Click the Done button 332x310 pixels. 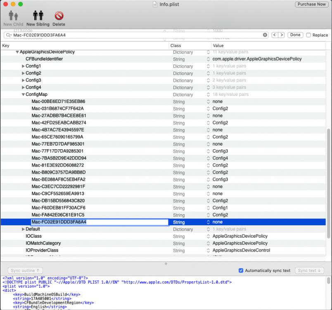click(x=295, y=35)
